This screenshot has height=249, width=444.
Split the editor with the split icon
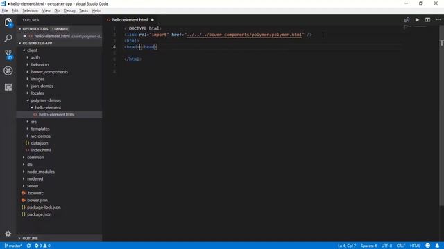tap(427, 20)
